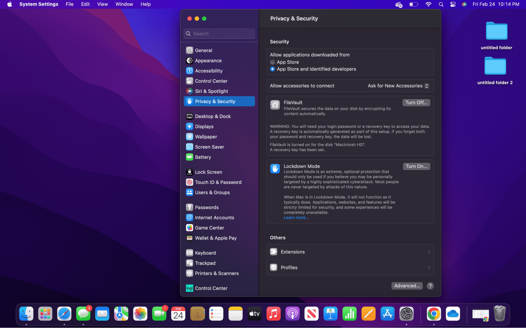Screen dimensions: 526x328
Task: Open Desktop & Dock settings
Action: pyautogui.click(x=219, y=116)
